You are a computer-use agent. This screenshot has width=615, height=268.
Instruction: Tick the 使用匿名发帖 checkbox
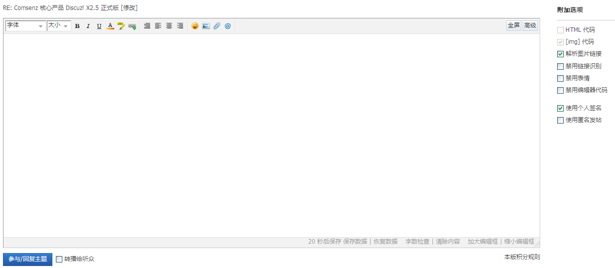point(561,120)
